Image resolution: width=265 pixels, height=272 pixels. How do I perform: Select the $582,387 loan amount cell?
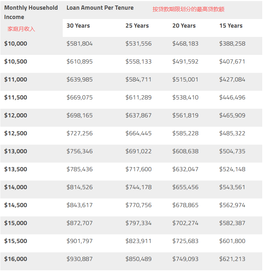232,223
